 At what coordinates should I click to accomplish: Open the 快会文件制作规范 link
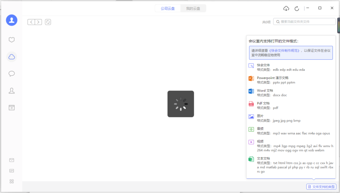pyautogui.click(x=284, y=50)
